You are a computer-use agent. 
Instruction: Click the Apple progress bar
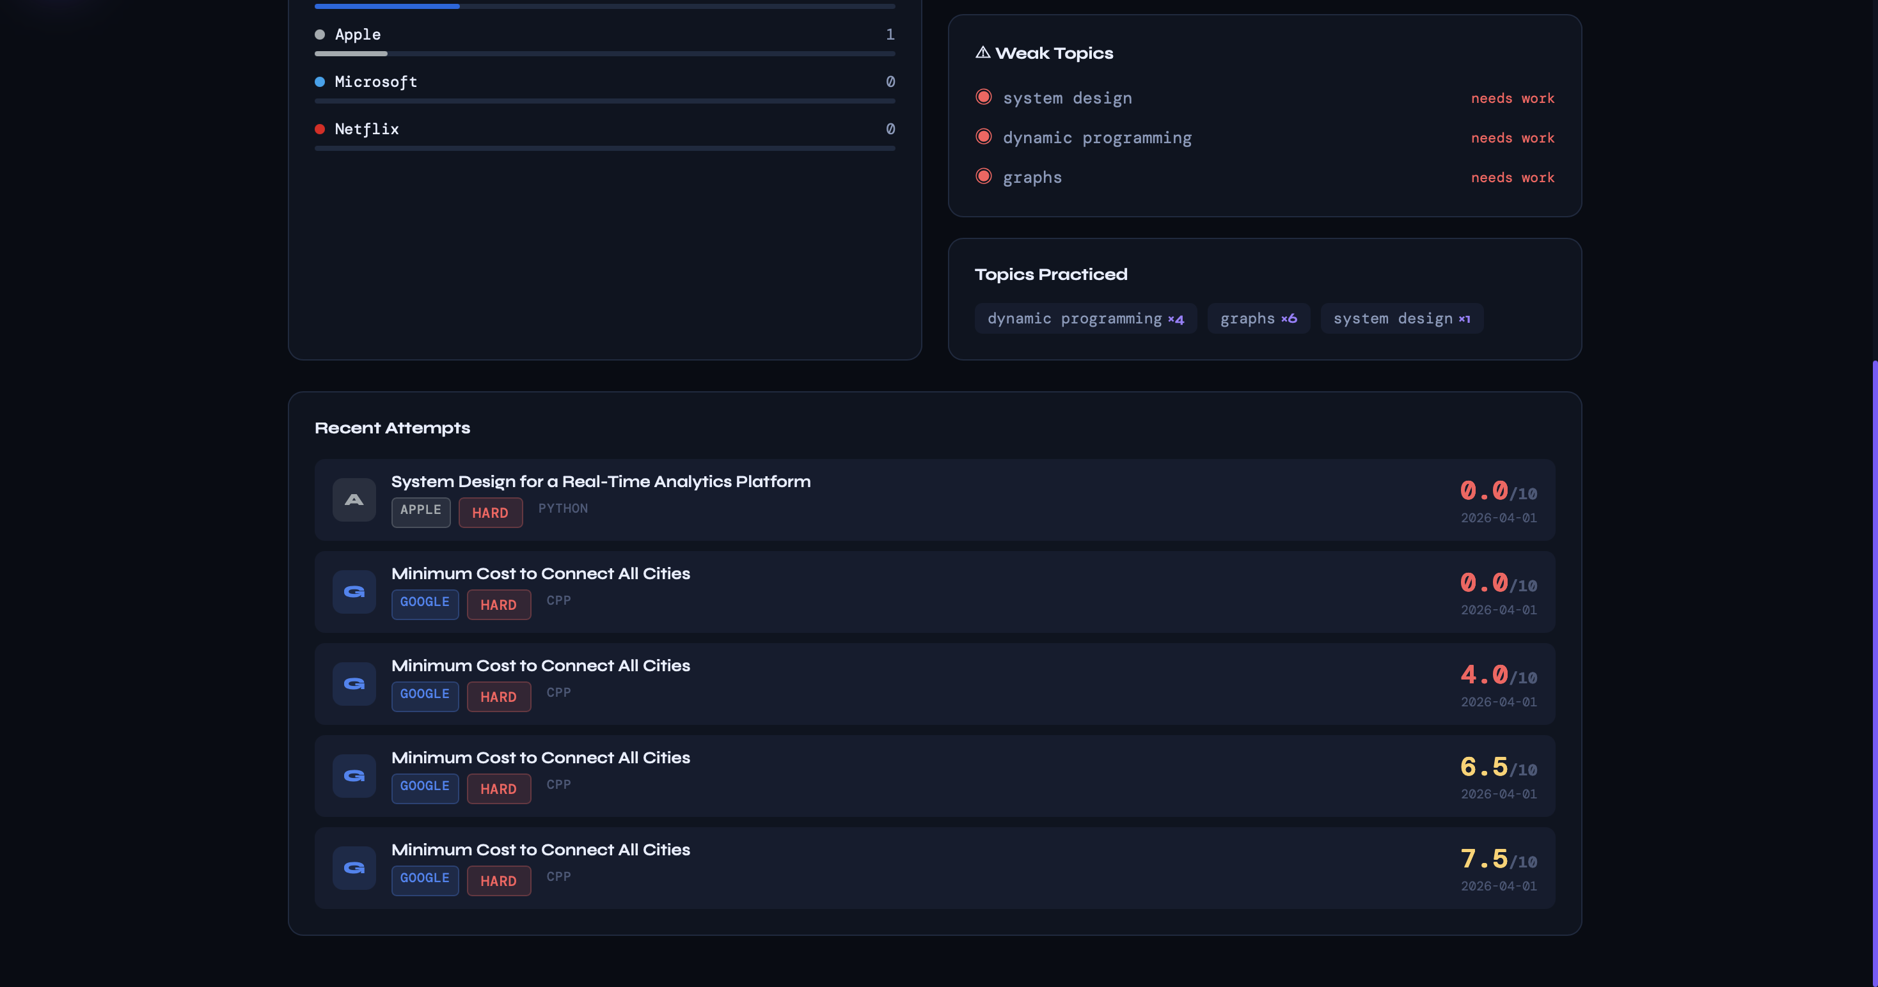[604, 54]
